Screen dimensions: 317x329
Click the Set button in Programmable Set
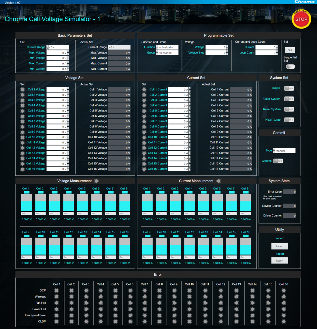click(x=290, y=50)
